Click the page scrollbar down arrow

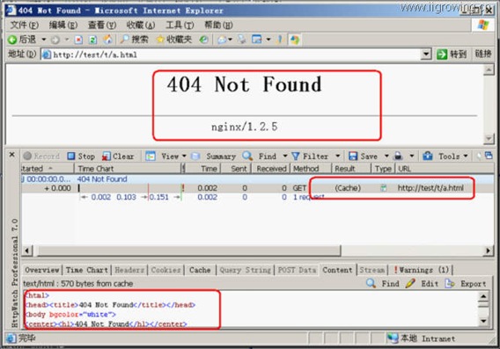point(489,138)
